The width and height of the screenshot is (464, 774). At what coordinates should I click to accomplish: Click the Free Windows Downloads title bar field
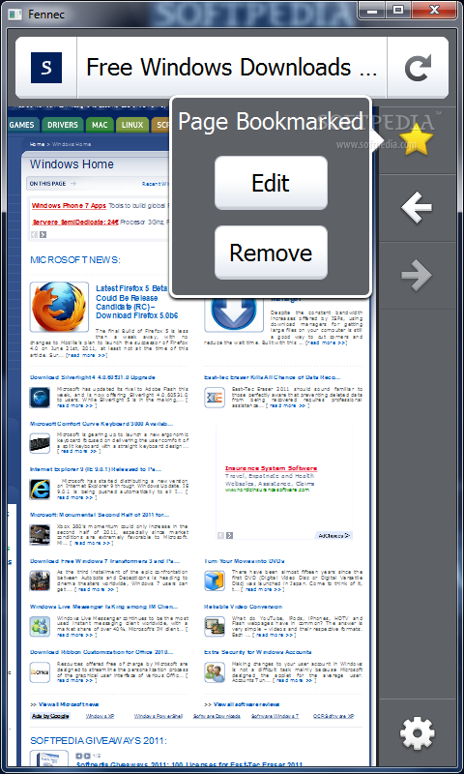coord(232,68)
